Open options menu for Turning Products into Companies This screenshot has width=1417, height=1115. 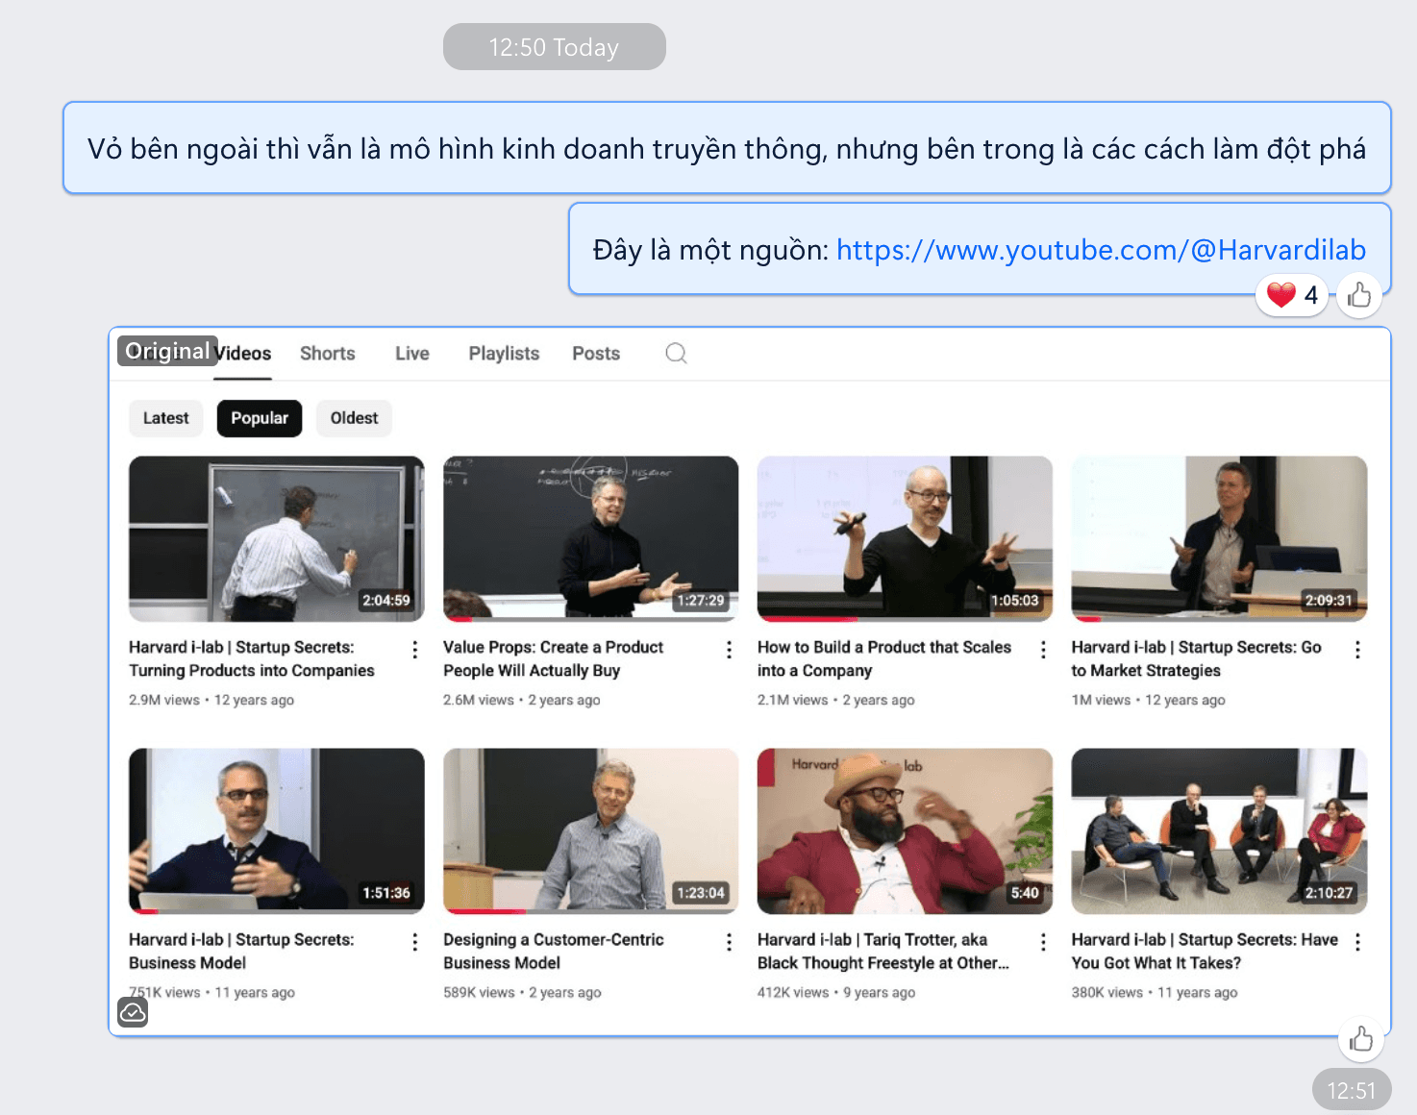click(x=414, y=650)
